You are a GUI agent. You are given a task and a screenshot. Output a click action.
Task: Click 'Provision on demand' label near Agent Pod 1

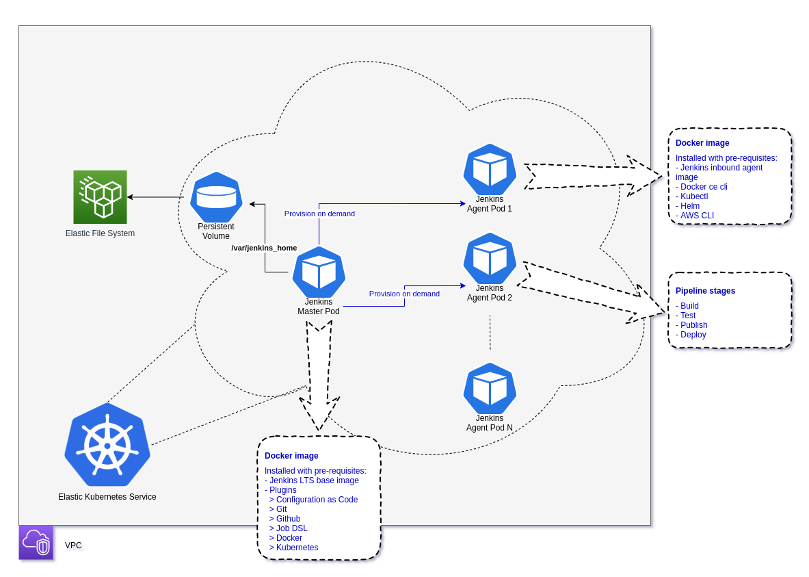(319, 214)
